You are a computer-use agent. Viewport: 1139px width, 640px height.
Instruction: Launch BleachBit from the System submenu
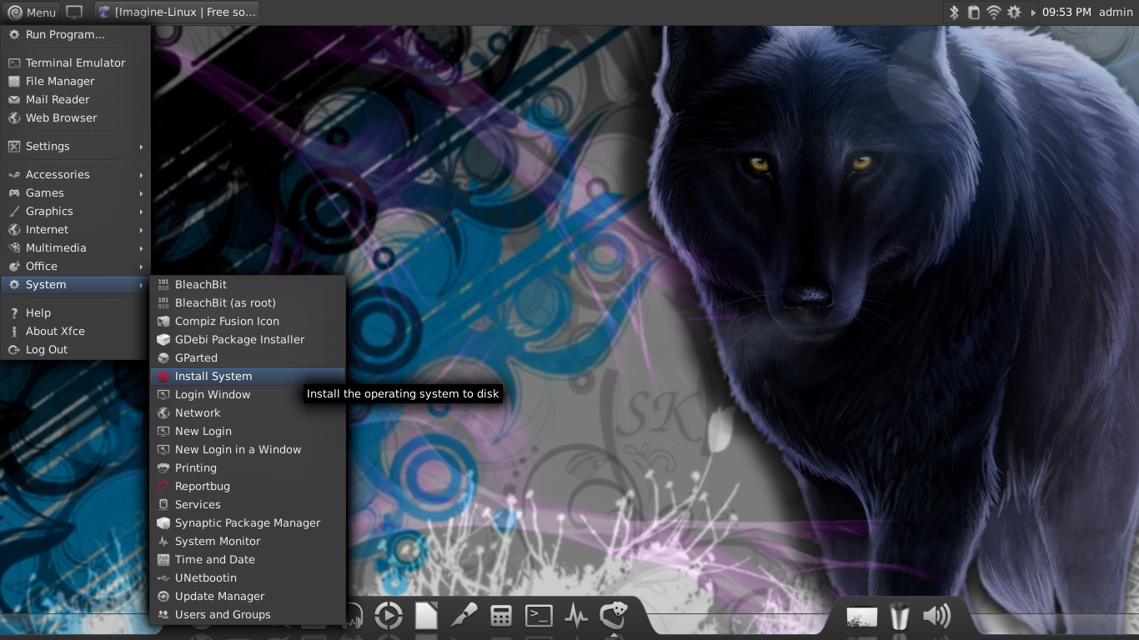248,284
